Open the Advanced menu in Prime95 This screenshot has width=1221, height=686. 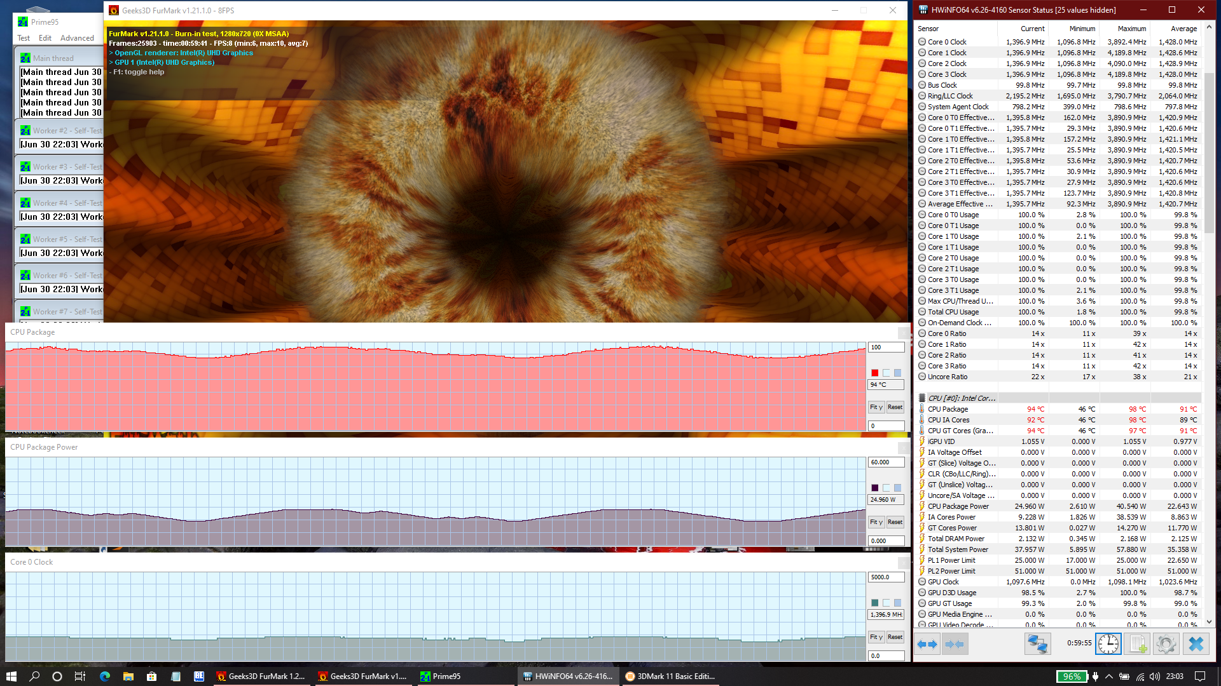tap(77, 38)
